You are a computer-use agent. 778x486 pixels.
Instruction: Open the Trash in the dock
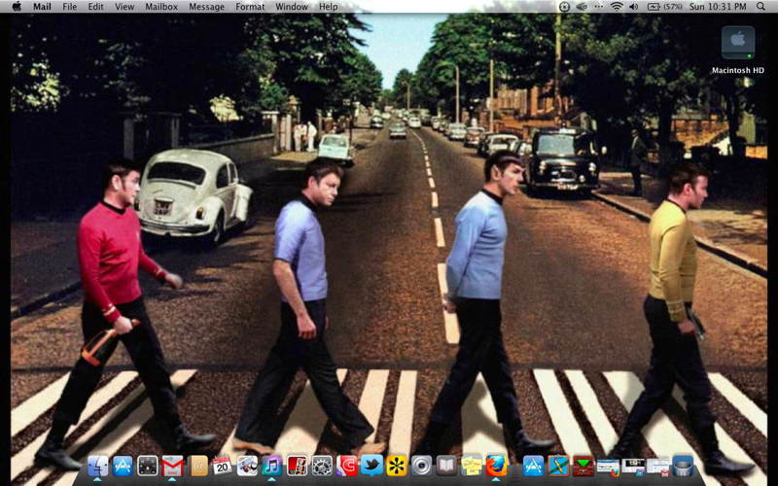(683, 467)
